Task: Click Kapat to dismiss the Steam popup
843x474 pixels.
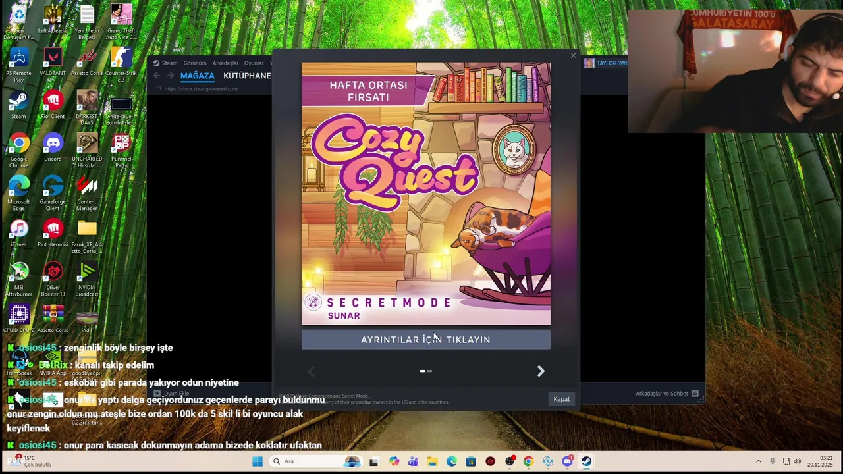Action: pyautogui.click(x=562, y=399)
